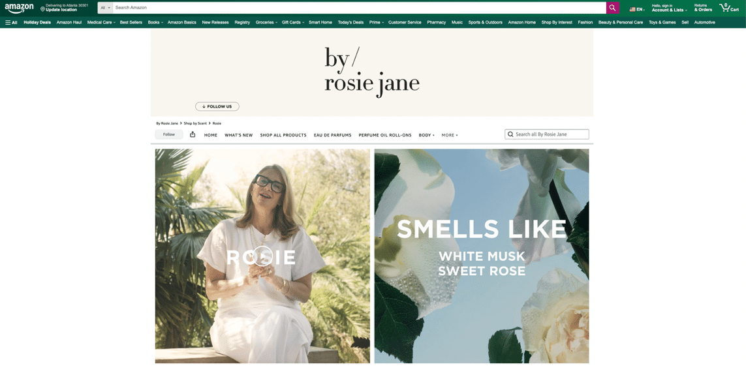Open the shopping cart icon
Viewport: 746px width, 375px height.
click(x=729, y=8)
